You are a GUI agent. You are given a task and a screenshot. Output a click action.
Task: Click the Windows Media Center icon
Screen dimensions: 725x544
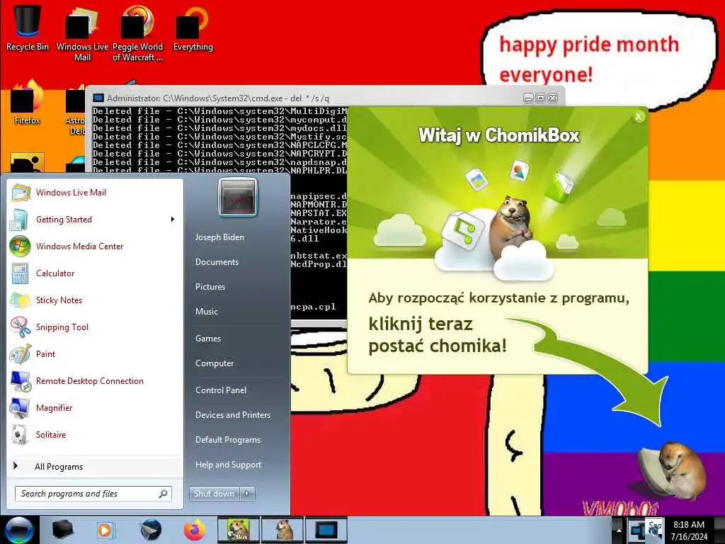coord(20,246)
